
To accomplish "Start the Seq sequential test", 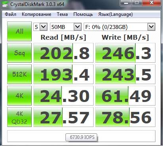I will 19,53.
